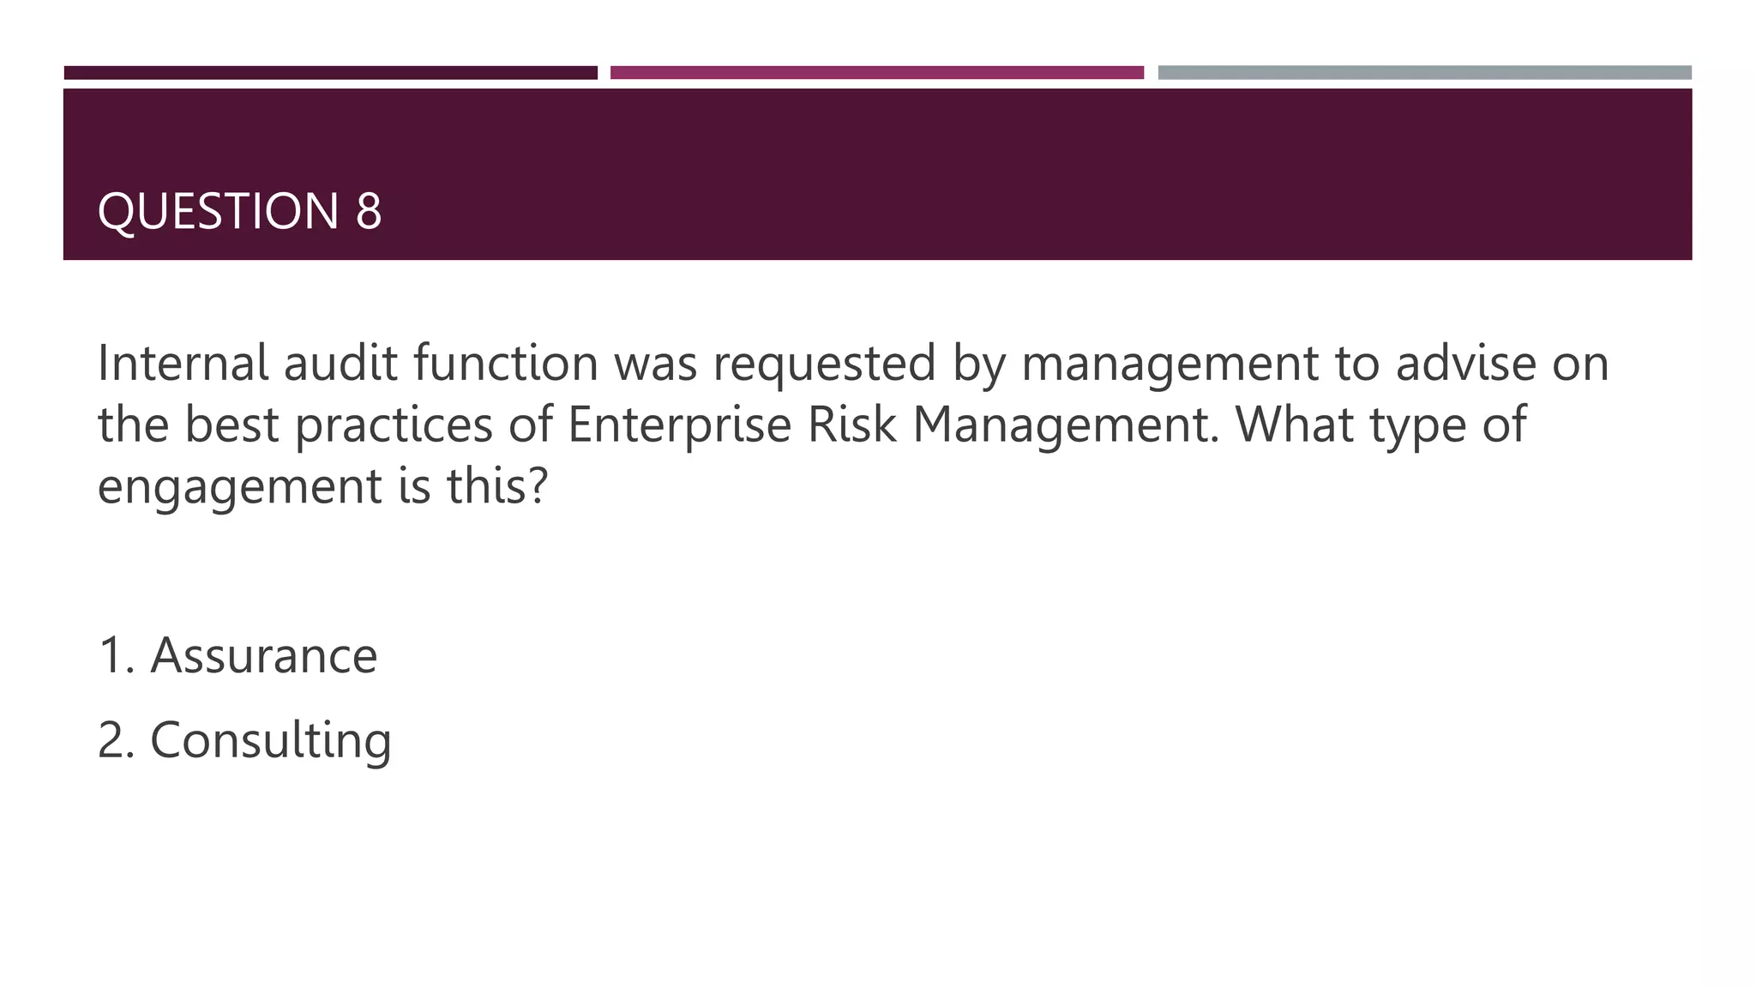Image resolution: width=1756 pixels, height=988 pixels.
Task: Click the QUESTION 8 slide title
Action: [x=239, y=211]
